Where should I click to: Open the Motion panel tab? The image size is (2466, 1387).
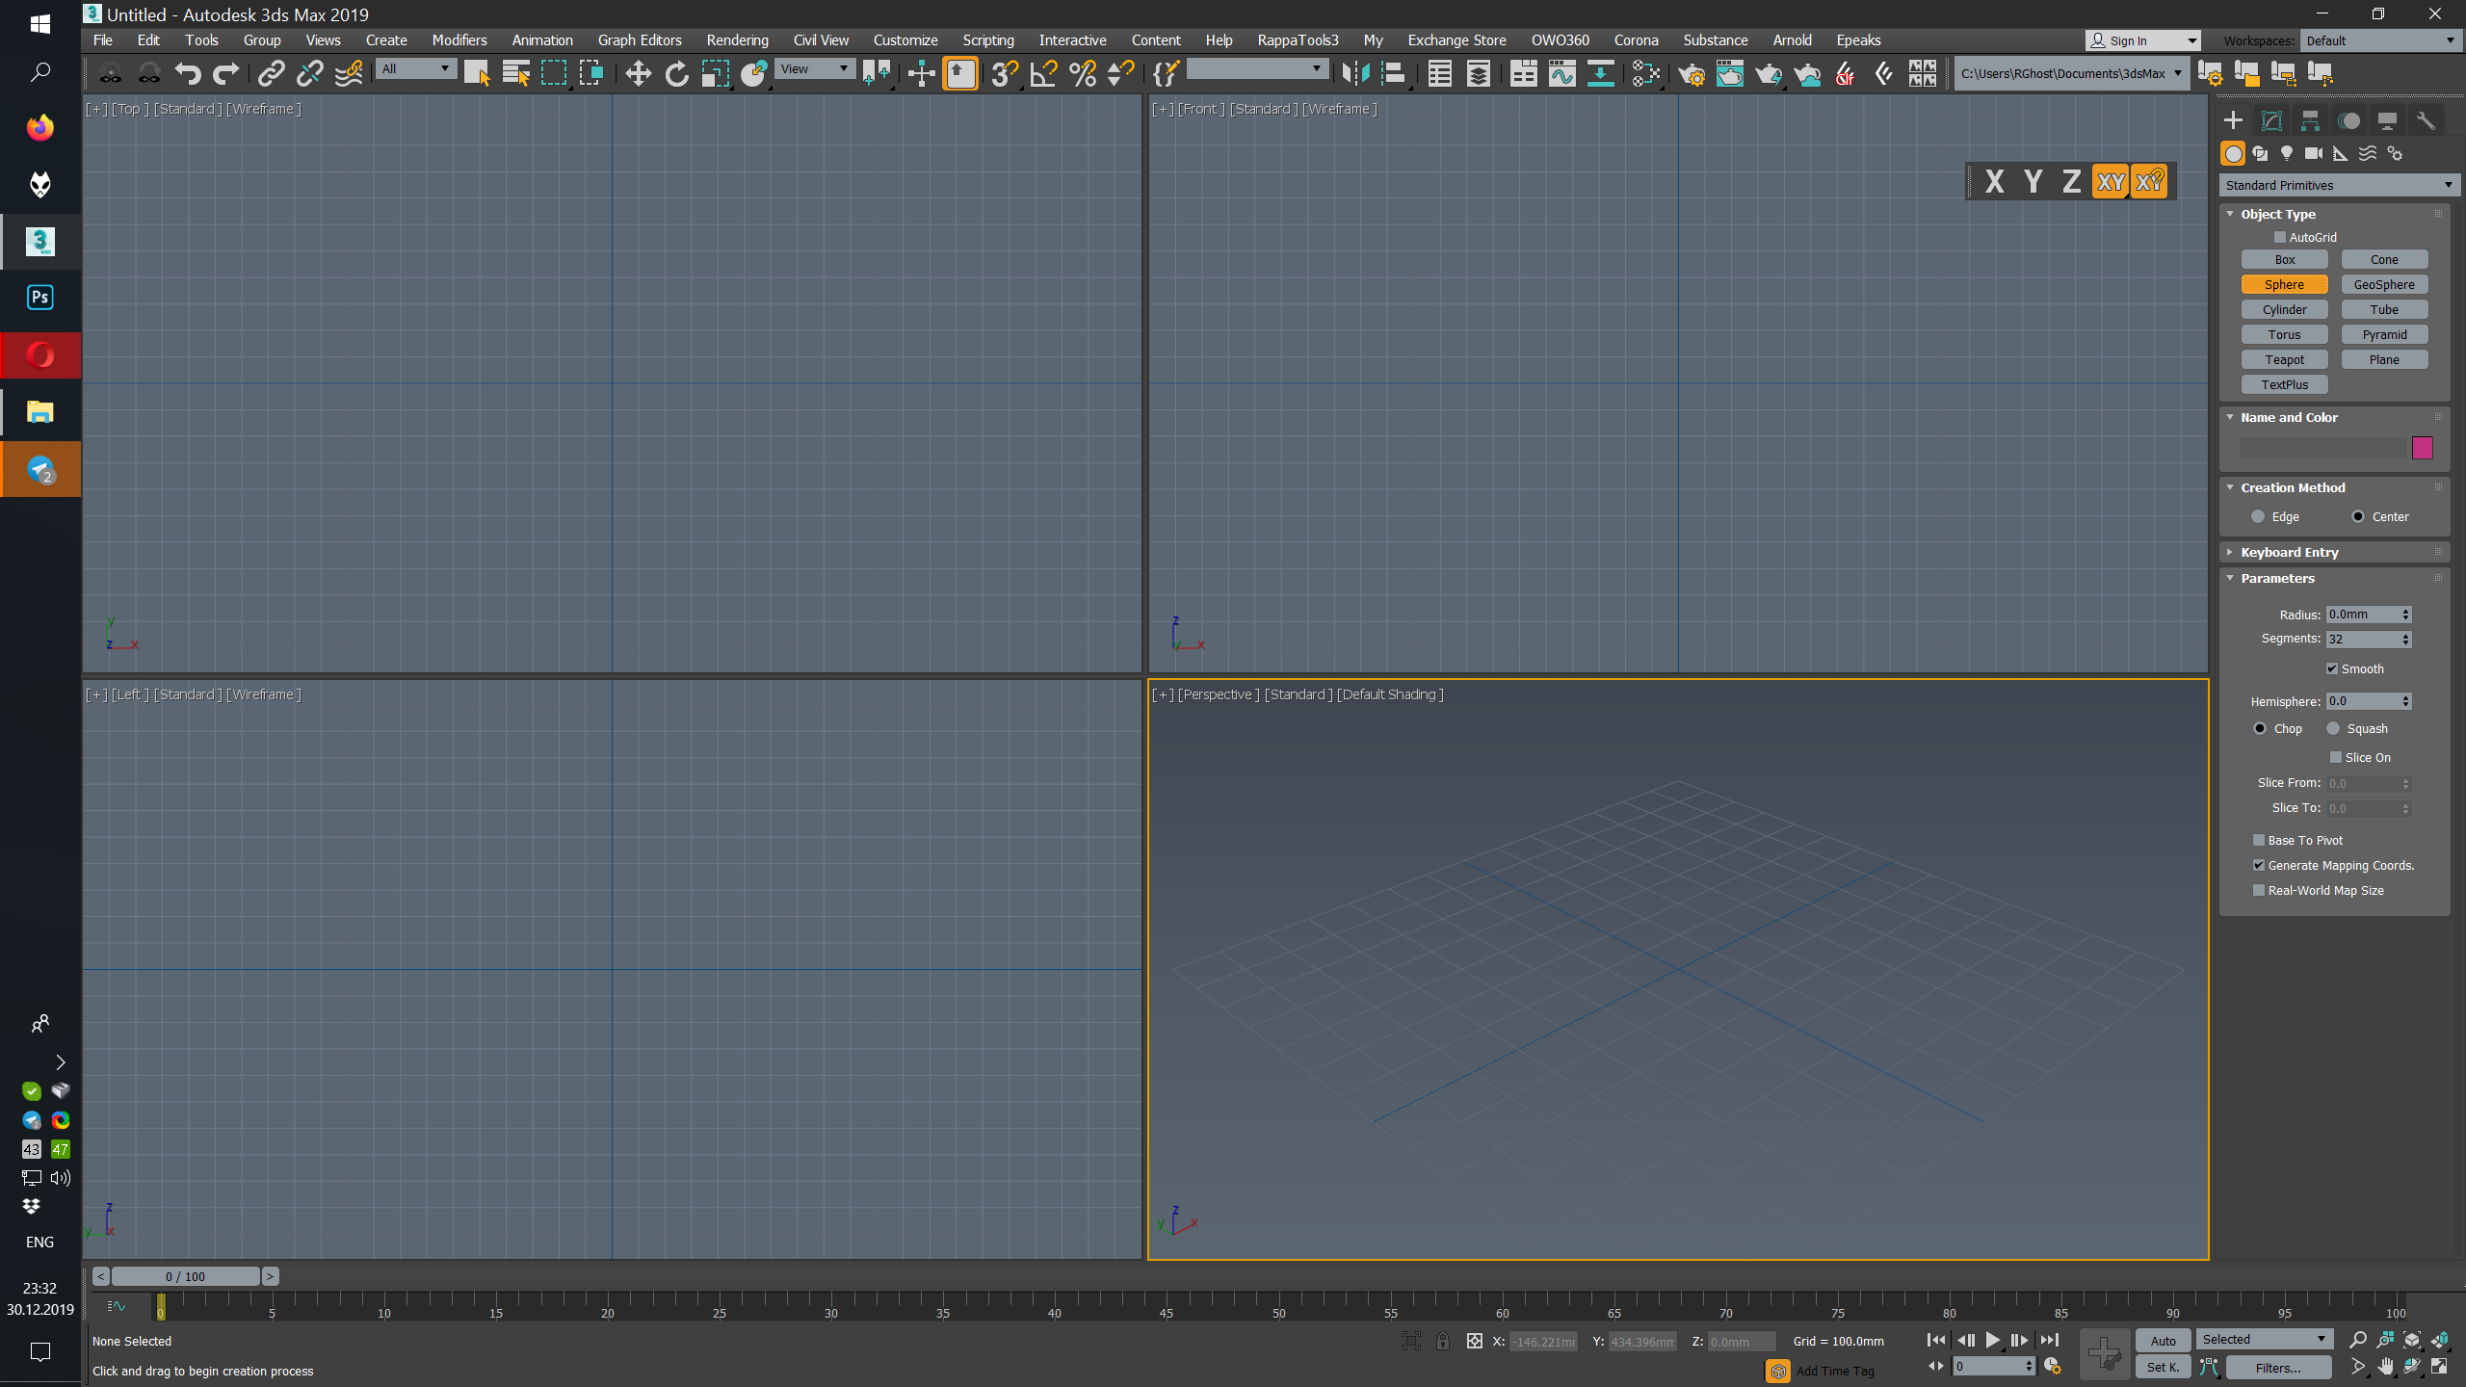[x=2348, y=120]
